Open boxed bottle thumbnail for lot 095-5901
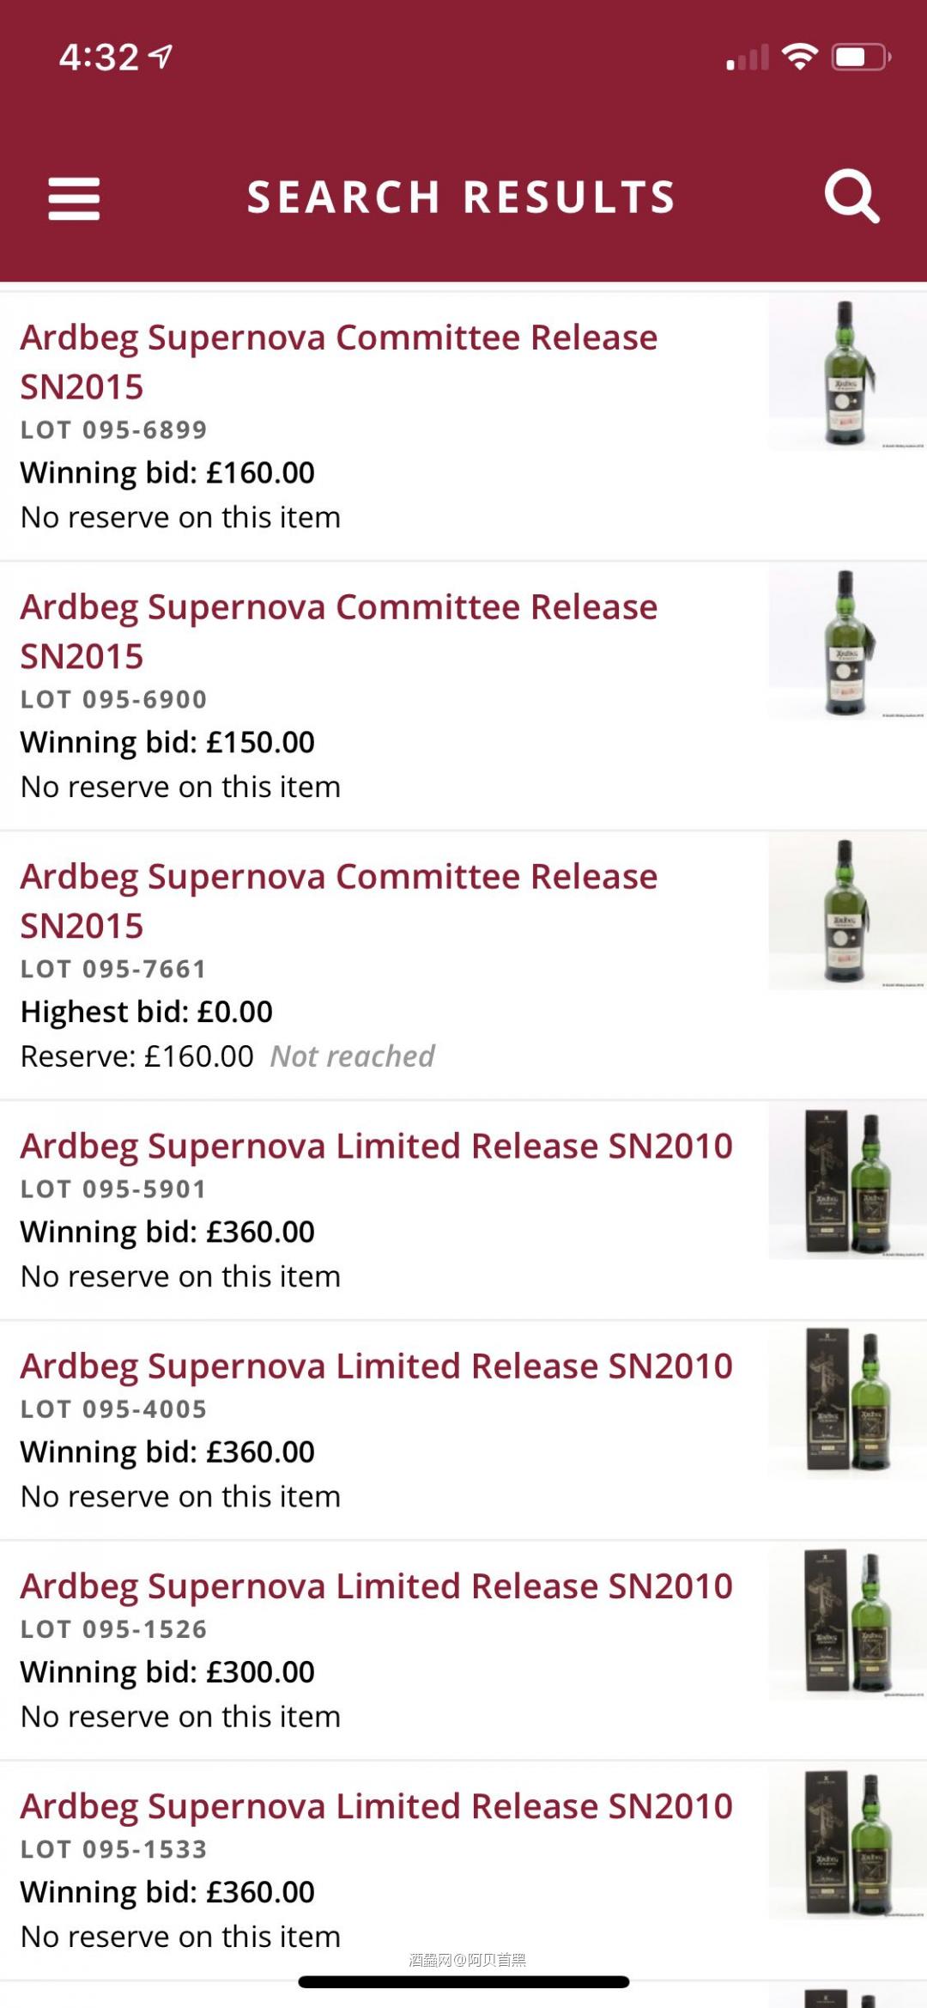 coord(848,1182)
